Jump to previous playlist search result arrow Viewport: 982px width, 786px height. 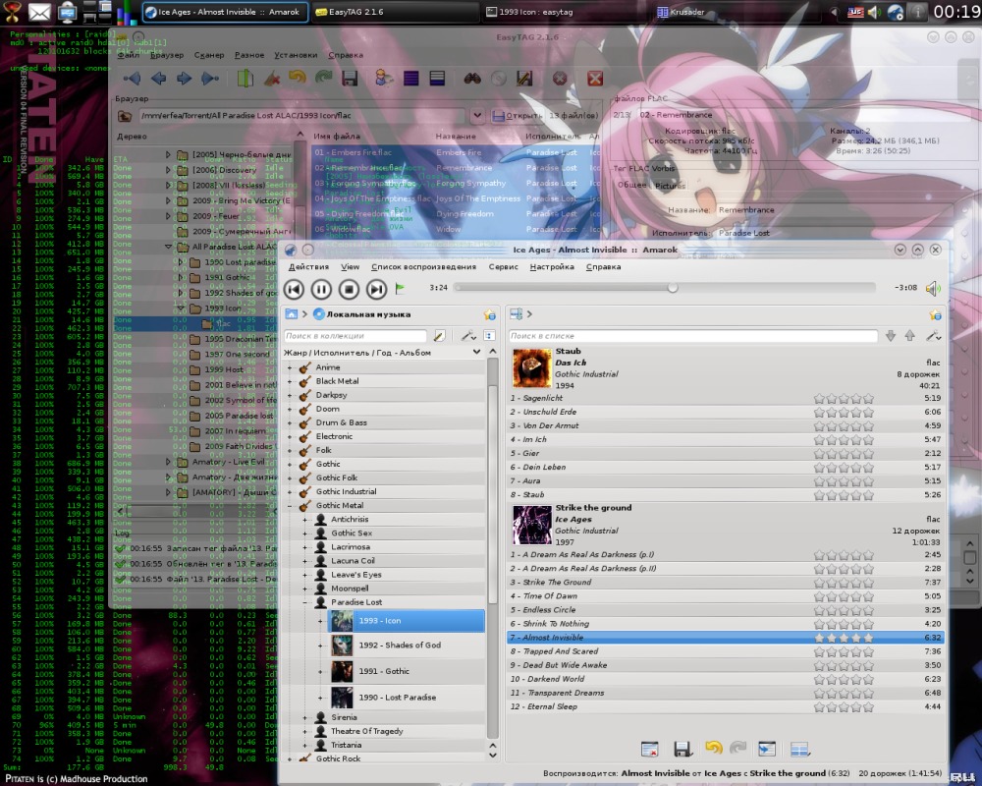(910, 336)
